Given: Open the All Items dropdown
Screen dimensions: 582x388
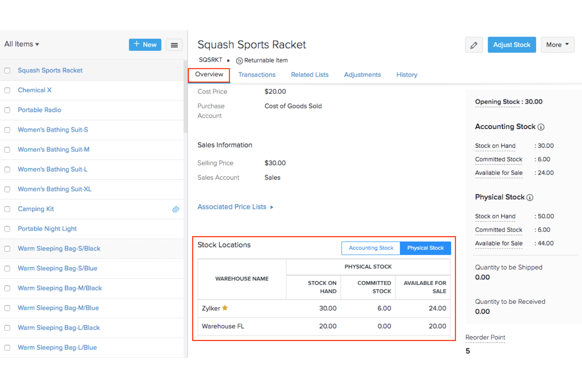Looking at the screenshot, I should [22, 44].
